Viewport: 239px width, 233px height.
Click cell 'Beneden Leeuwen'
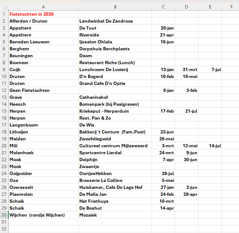43,42
